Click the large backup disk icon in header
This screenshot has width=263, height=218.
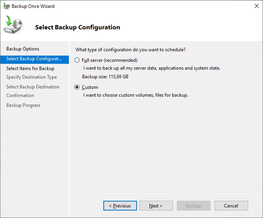coord(13,25)
